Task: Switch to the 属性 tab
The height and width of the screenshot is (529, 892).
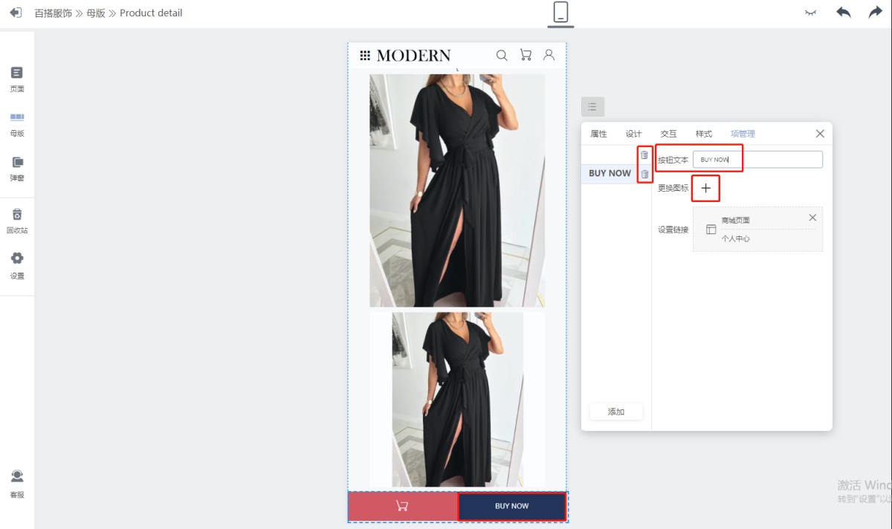Action: (598, 134)
